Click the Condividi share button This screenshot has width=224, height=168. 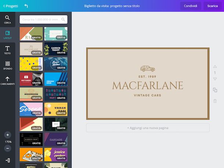point(191,6)
